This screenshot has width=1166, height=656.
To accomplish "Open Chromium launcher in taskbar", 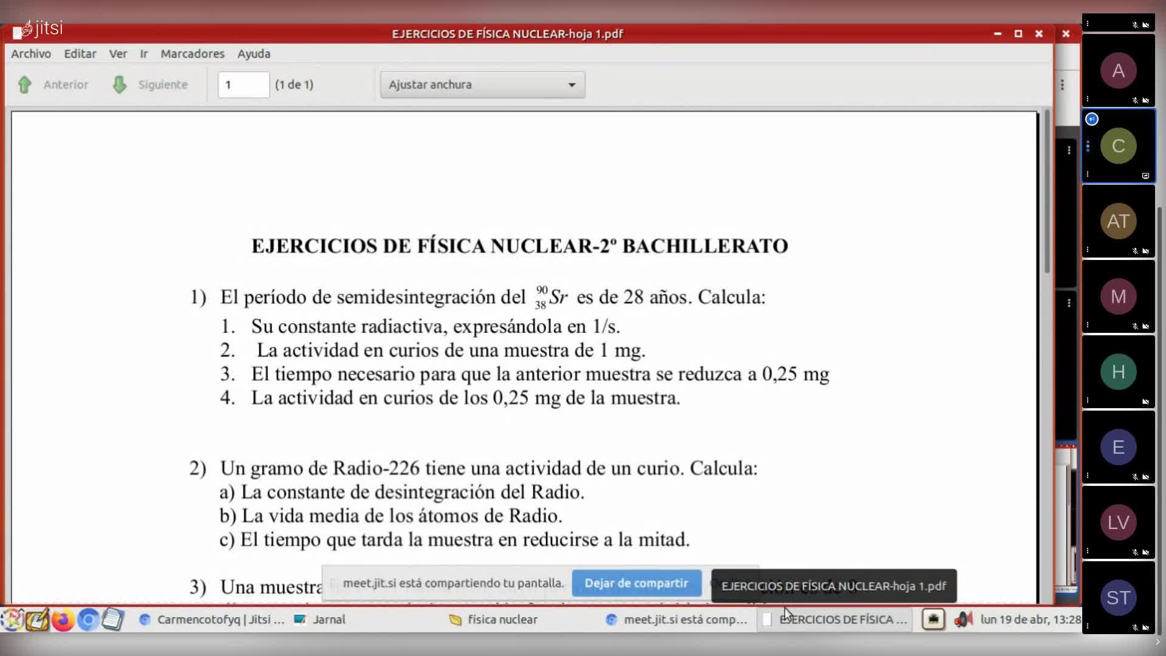I will click(88, 620).
